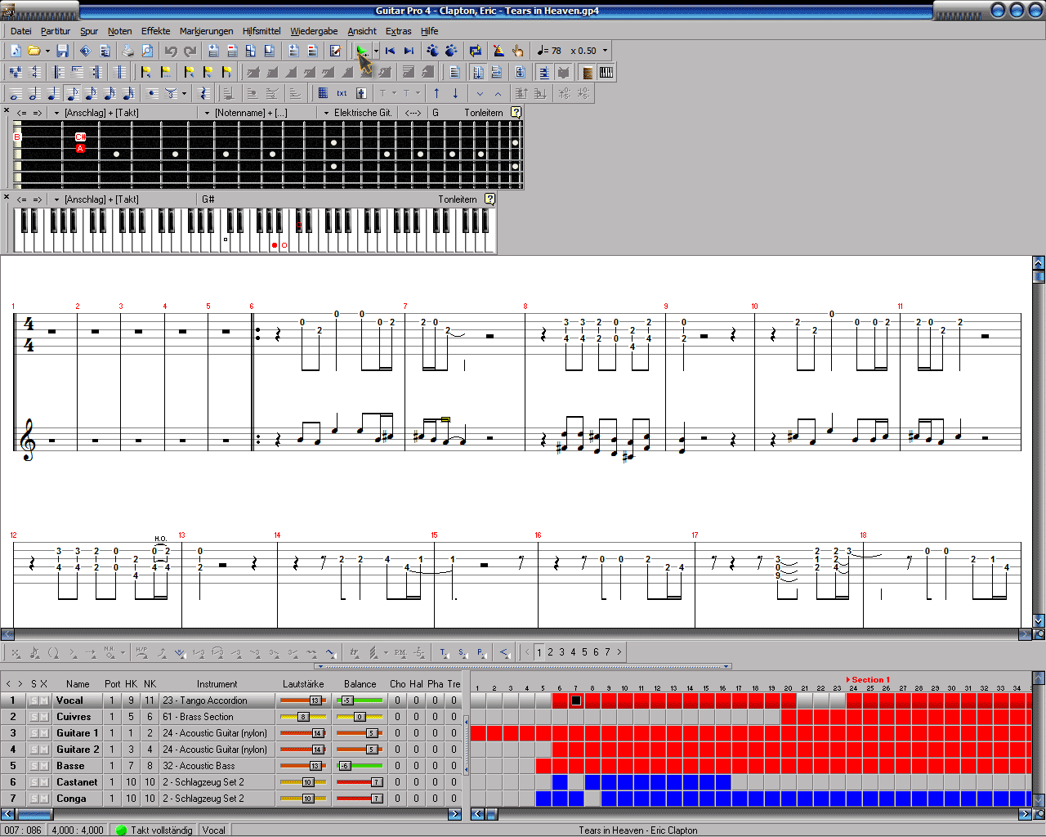The image size is (1046, 837).
Task: Expand keyboard panel [Anschlag] + [Takt] dropdown
Action: (56, 199)
